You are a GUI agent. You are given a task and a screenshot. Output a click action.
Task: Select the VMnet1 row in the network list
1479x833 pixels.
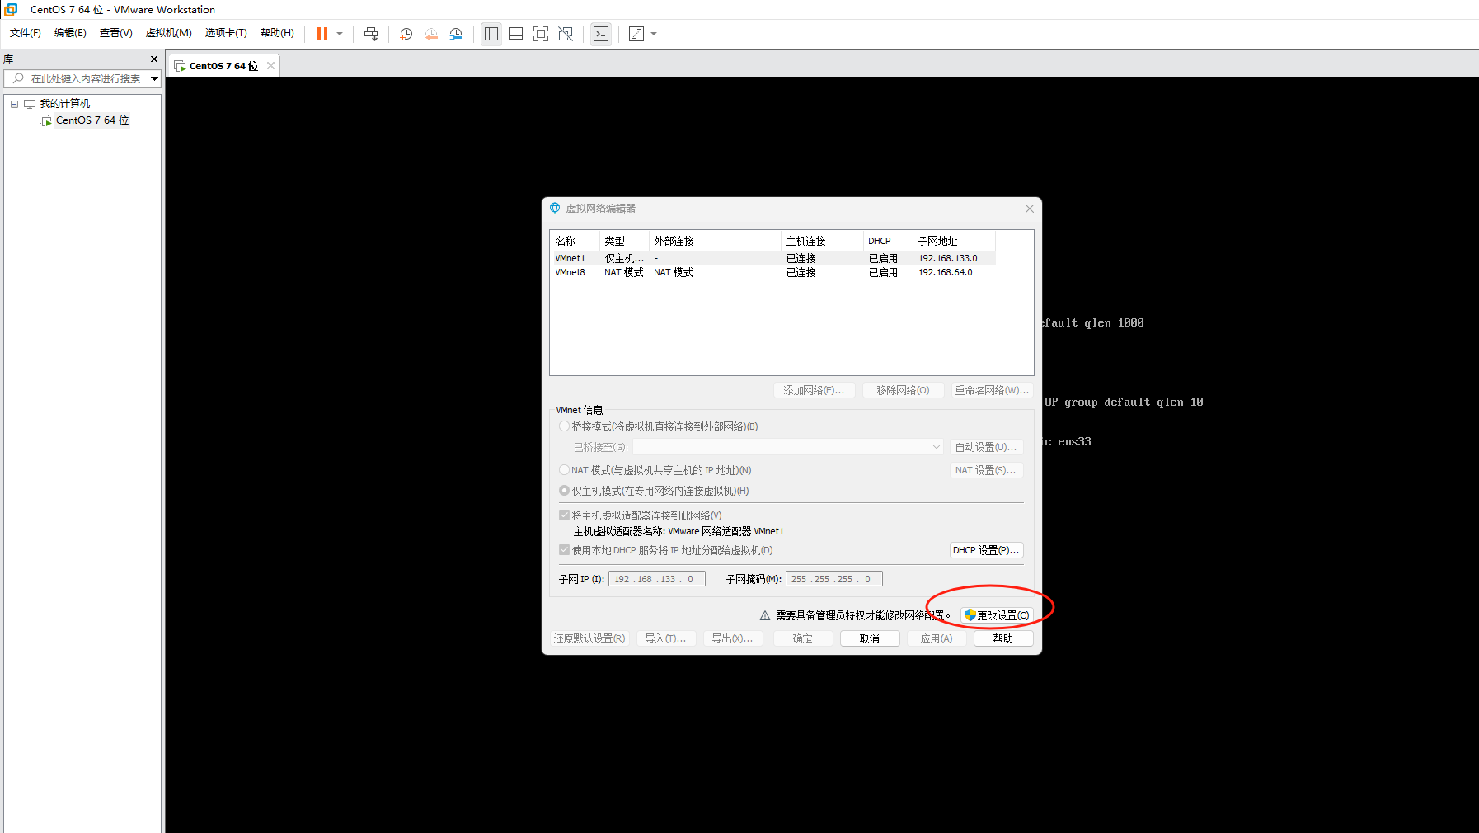(x=772, y=258)
